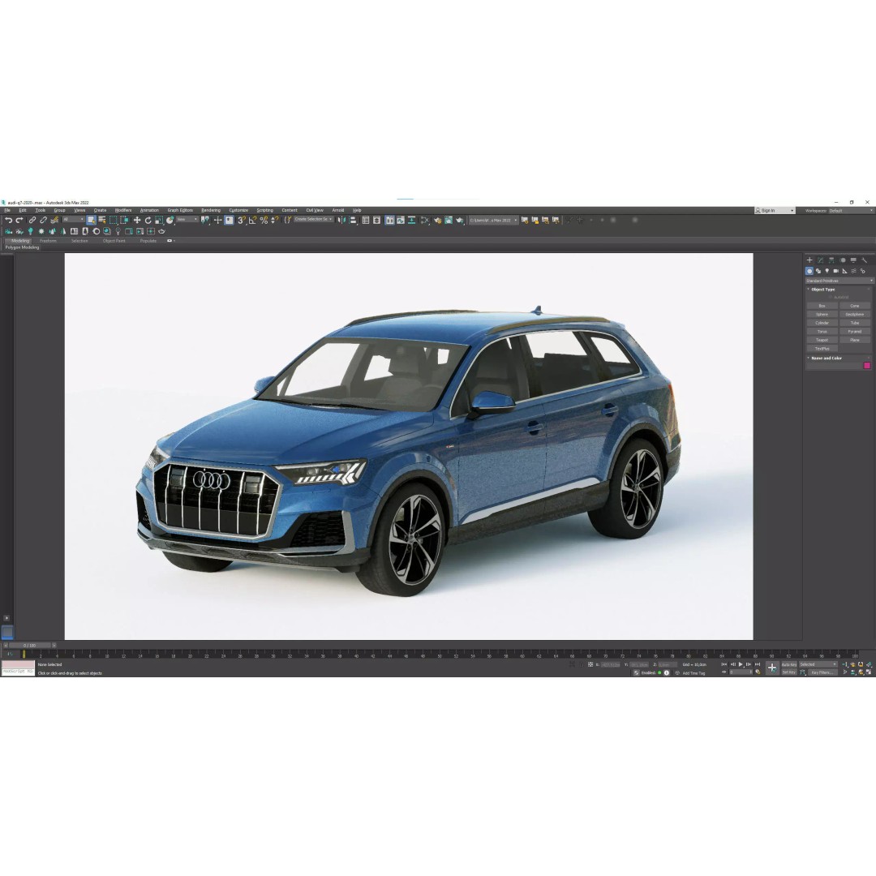Open the Rendering menu
876x876 pixels.
tap(211, 211)
